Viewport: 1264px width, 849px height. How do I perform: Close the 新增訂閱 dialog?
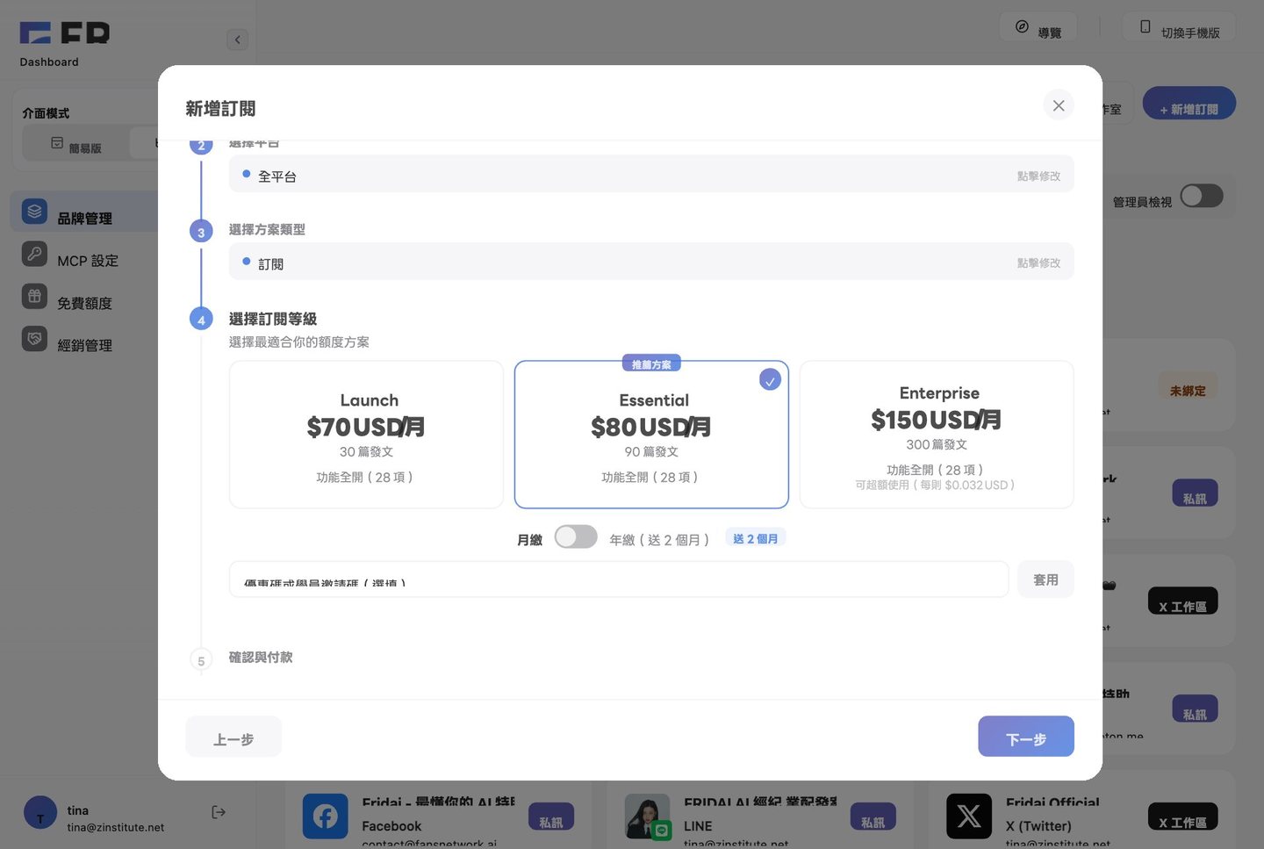coord(1059,105)
